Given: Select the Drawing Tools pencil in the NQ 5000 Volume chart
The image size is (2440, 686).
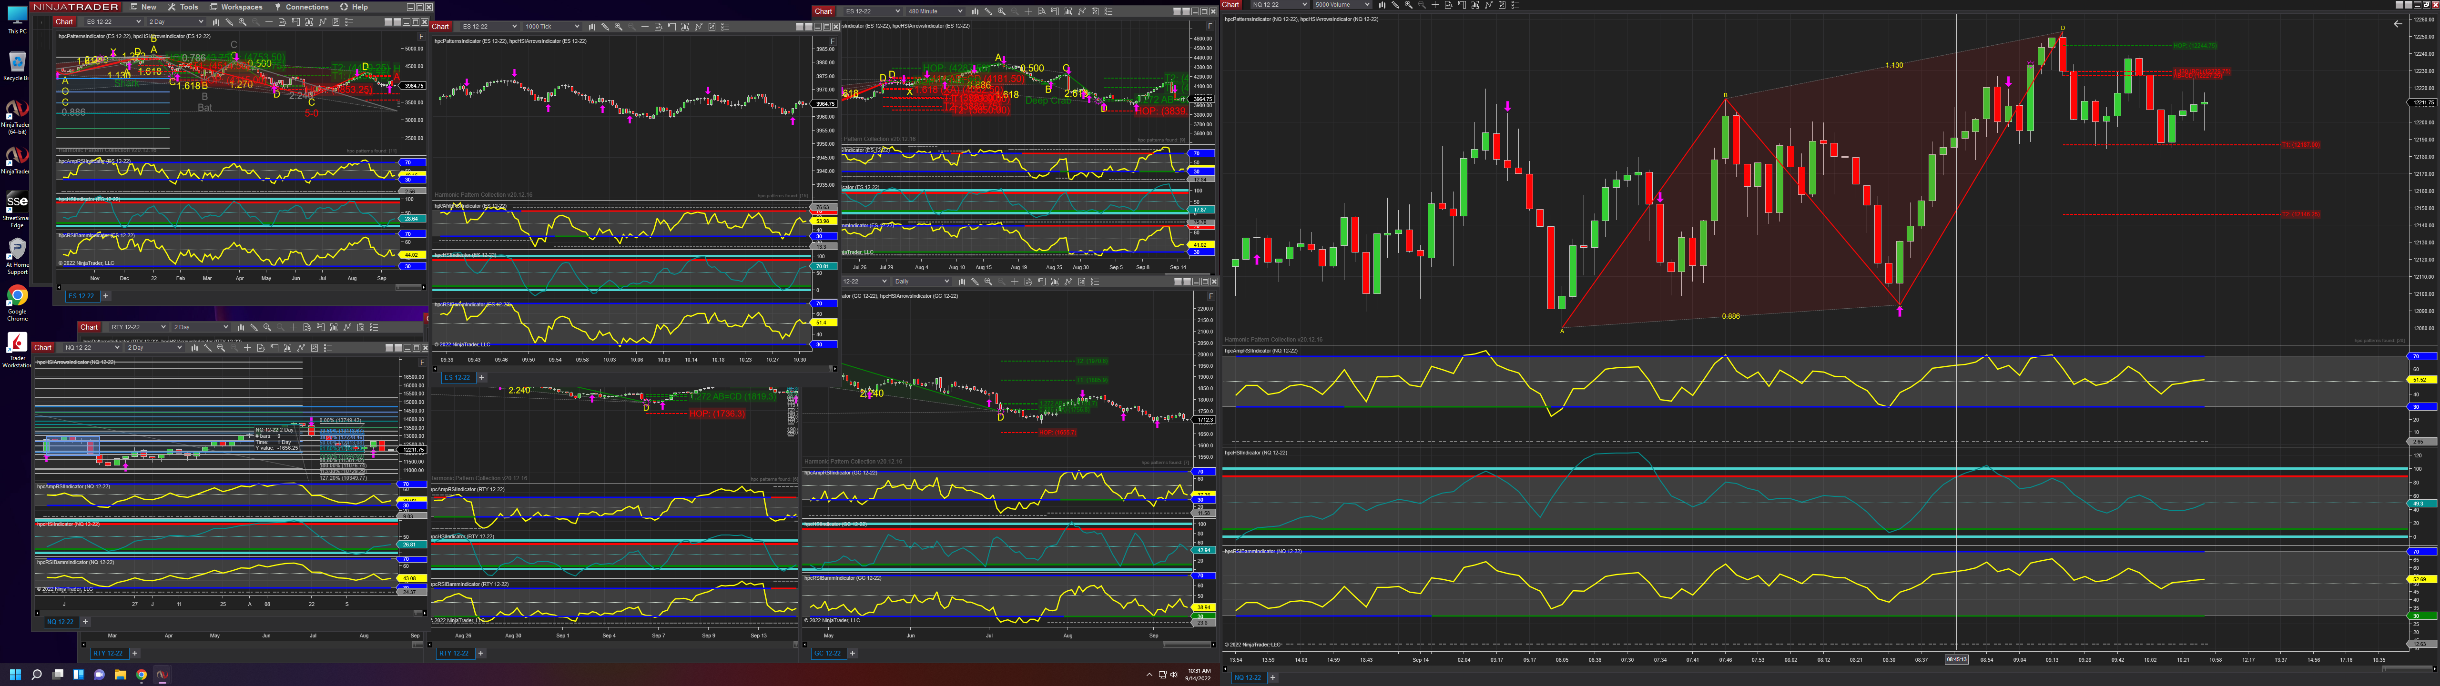Looking at the screenshot, I should (x=1395, y=5).
